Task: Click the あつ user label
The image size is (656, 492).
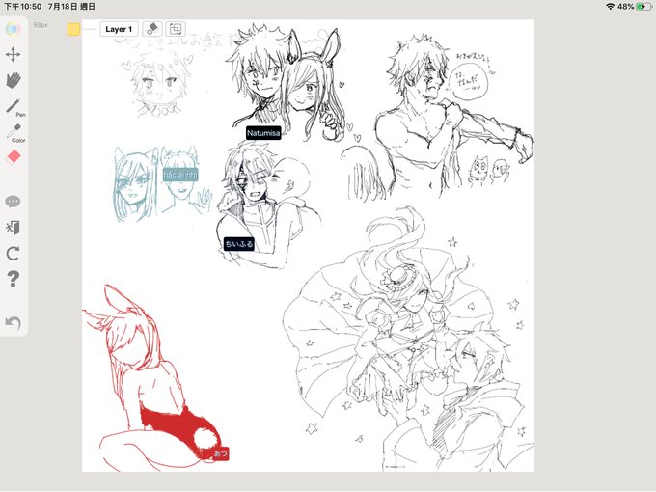Action: (221, 453)
